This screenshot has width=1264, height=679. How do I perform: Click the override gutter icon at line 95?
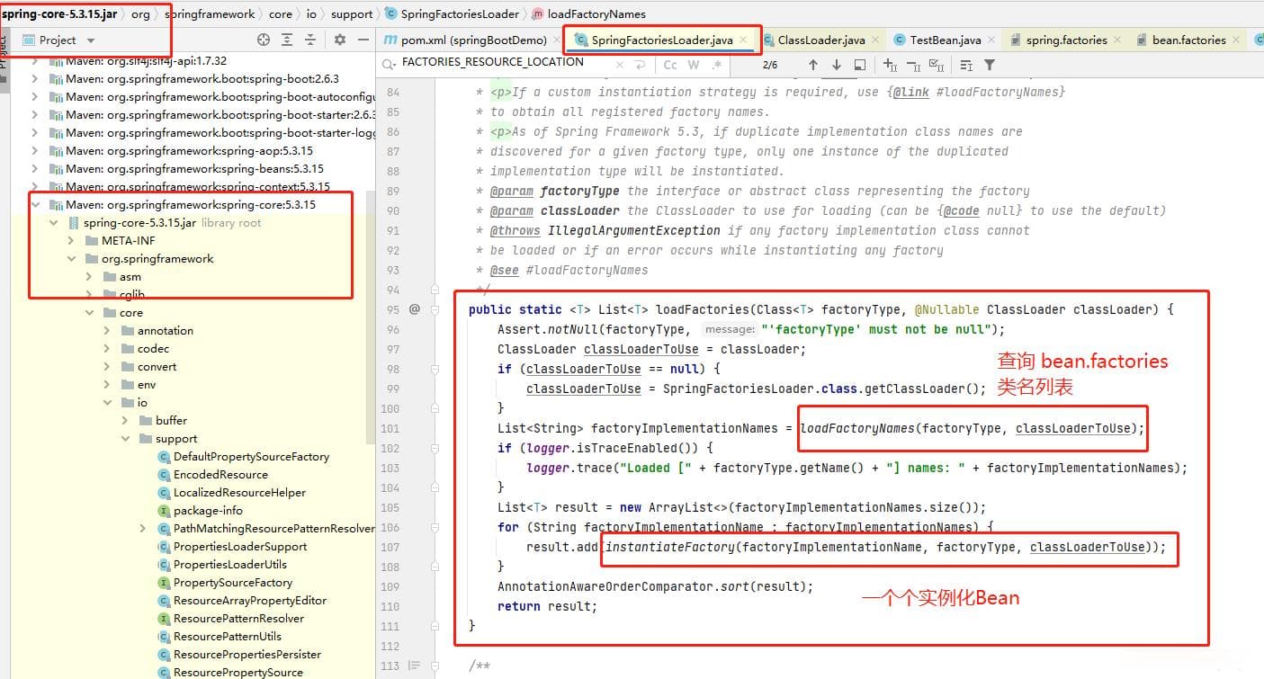415,308
